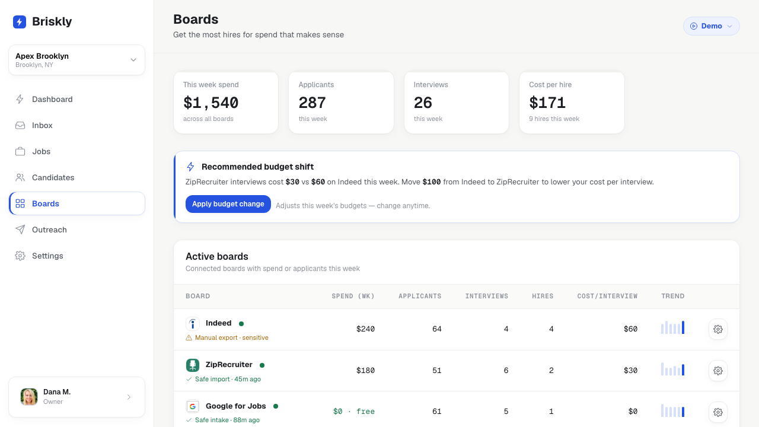The width and height of the screenshot is (759, 427).
Task: Click the Jobs briefcase icon
Action: tap(20, 151)
